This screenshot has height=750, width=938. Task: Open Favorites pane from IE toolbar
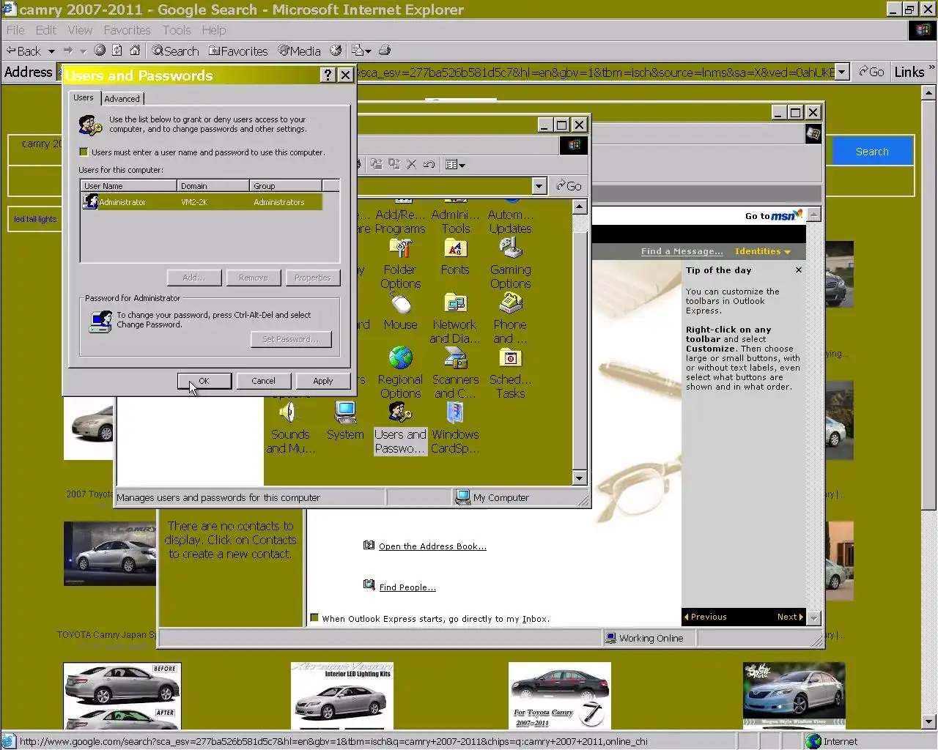click(x=238, y=51)
